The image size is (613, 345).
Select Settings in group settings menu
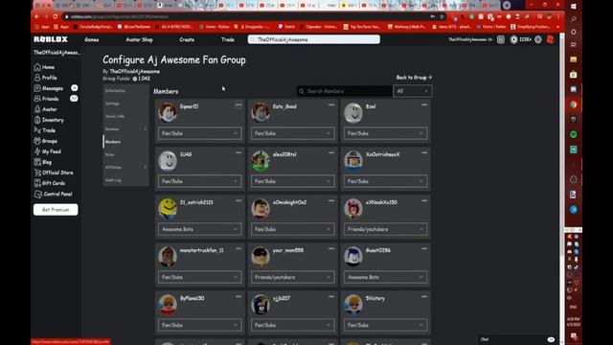[125, 103]
